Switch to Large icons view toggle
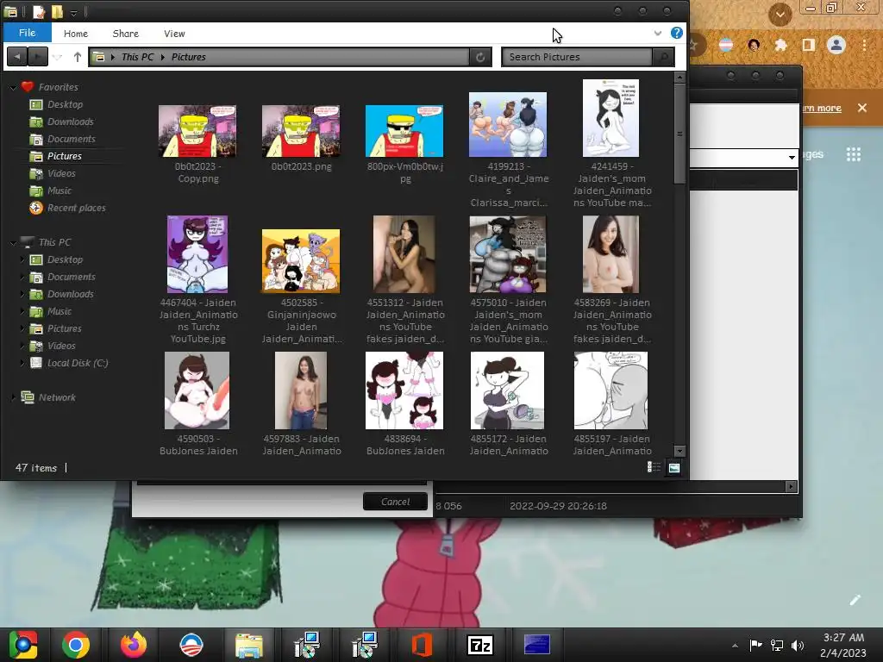The width and height of the screenshot is (883, 662). 673,467
